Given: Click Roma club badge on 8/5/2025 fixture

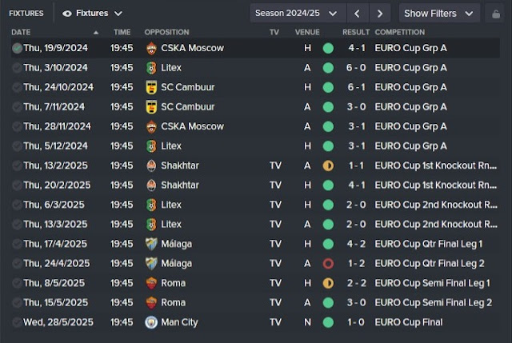Looking at the screenshot, I should (151, 283).
